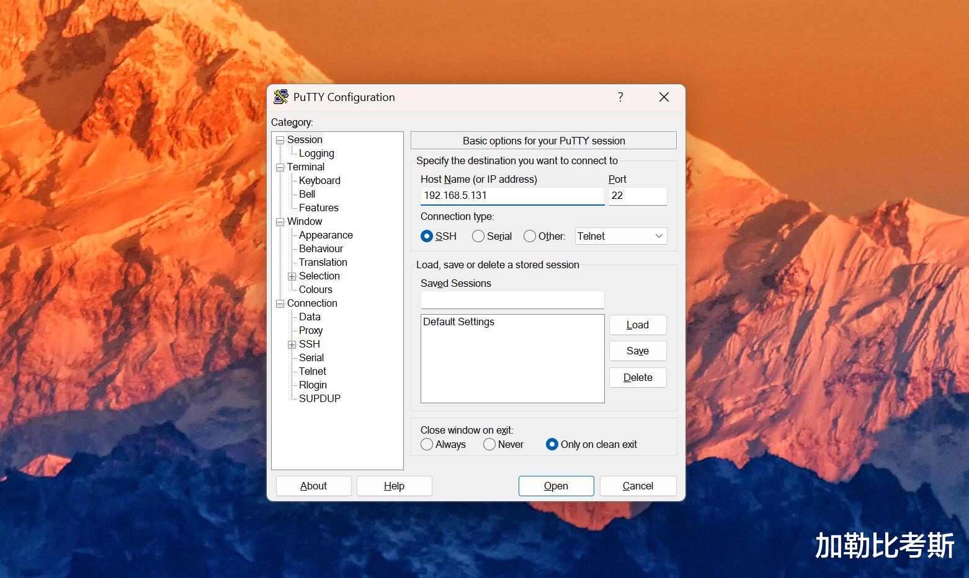
Task: Click the Cancel button
Action: (638, 486)
